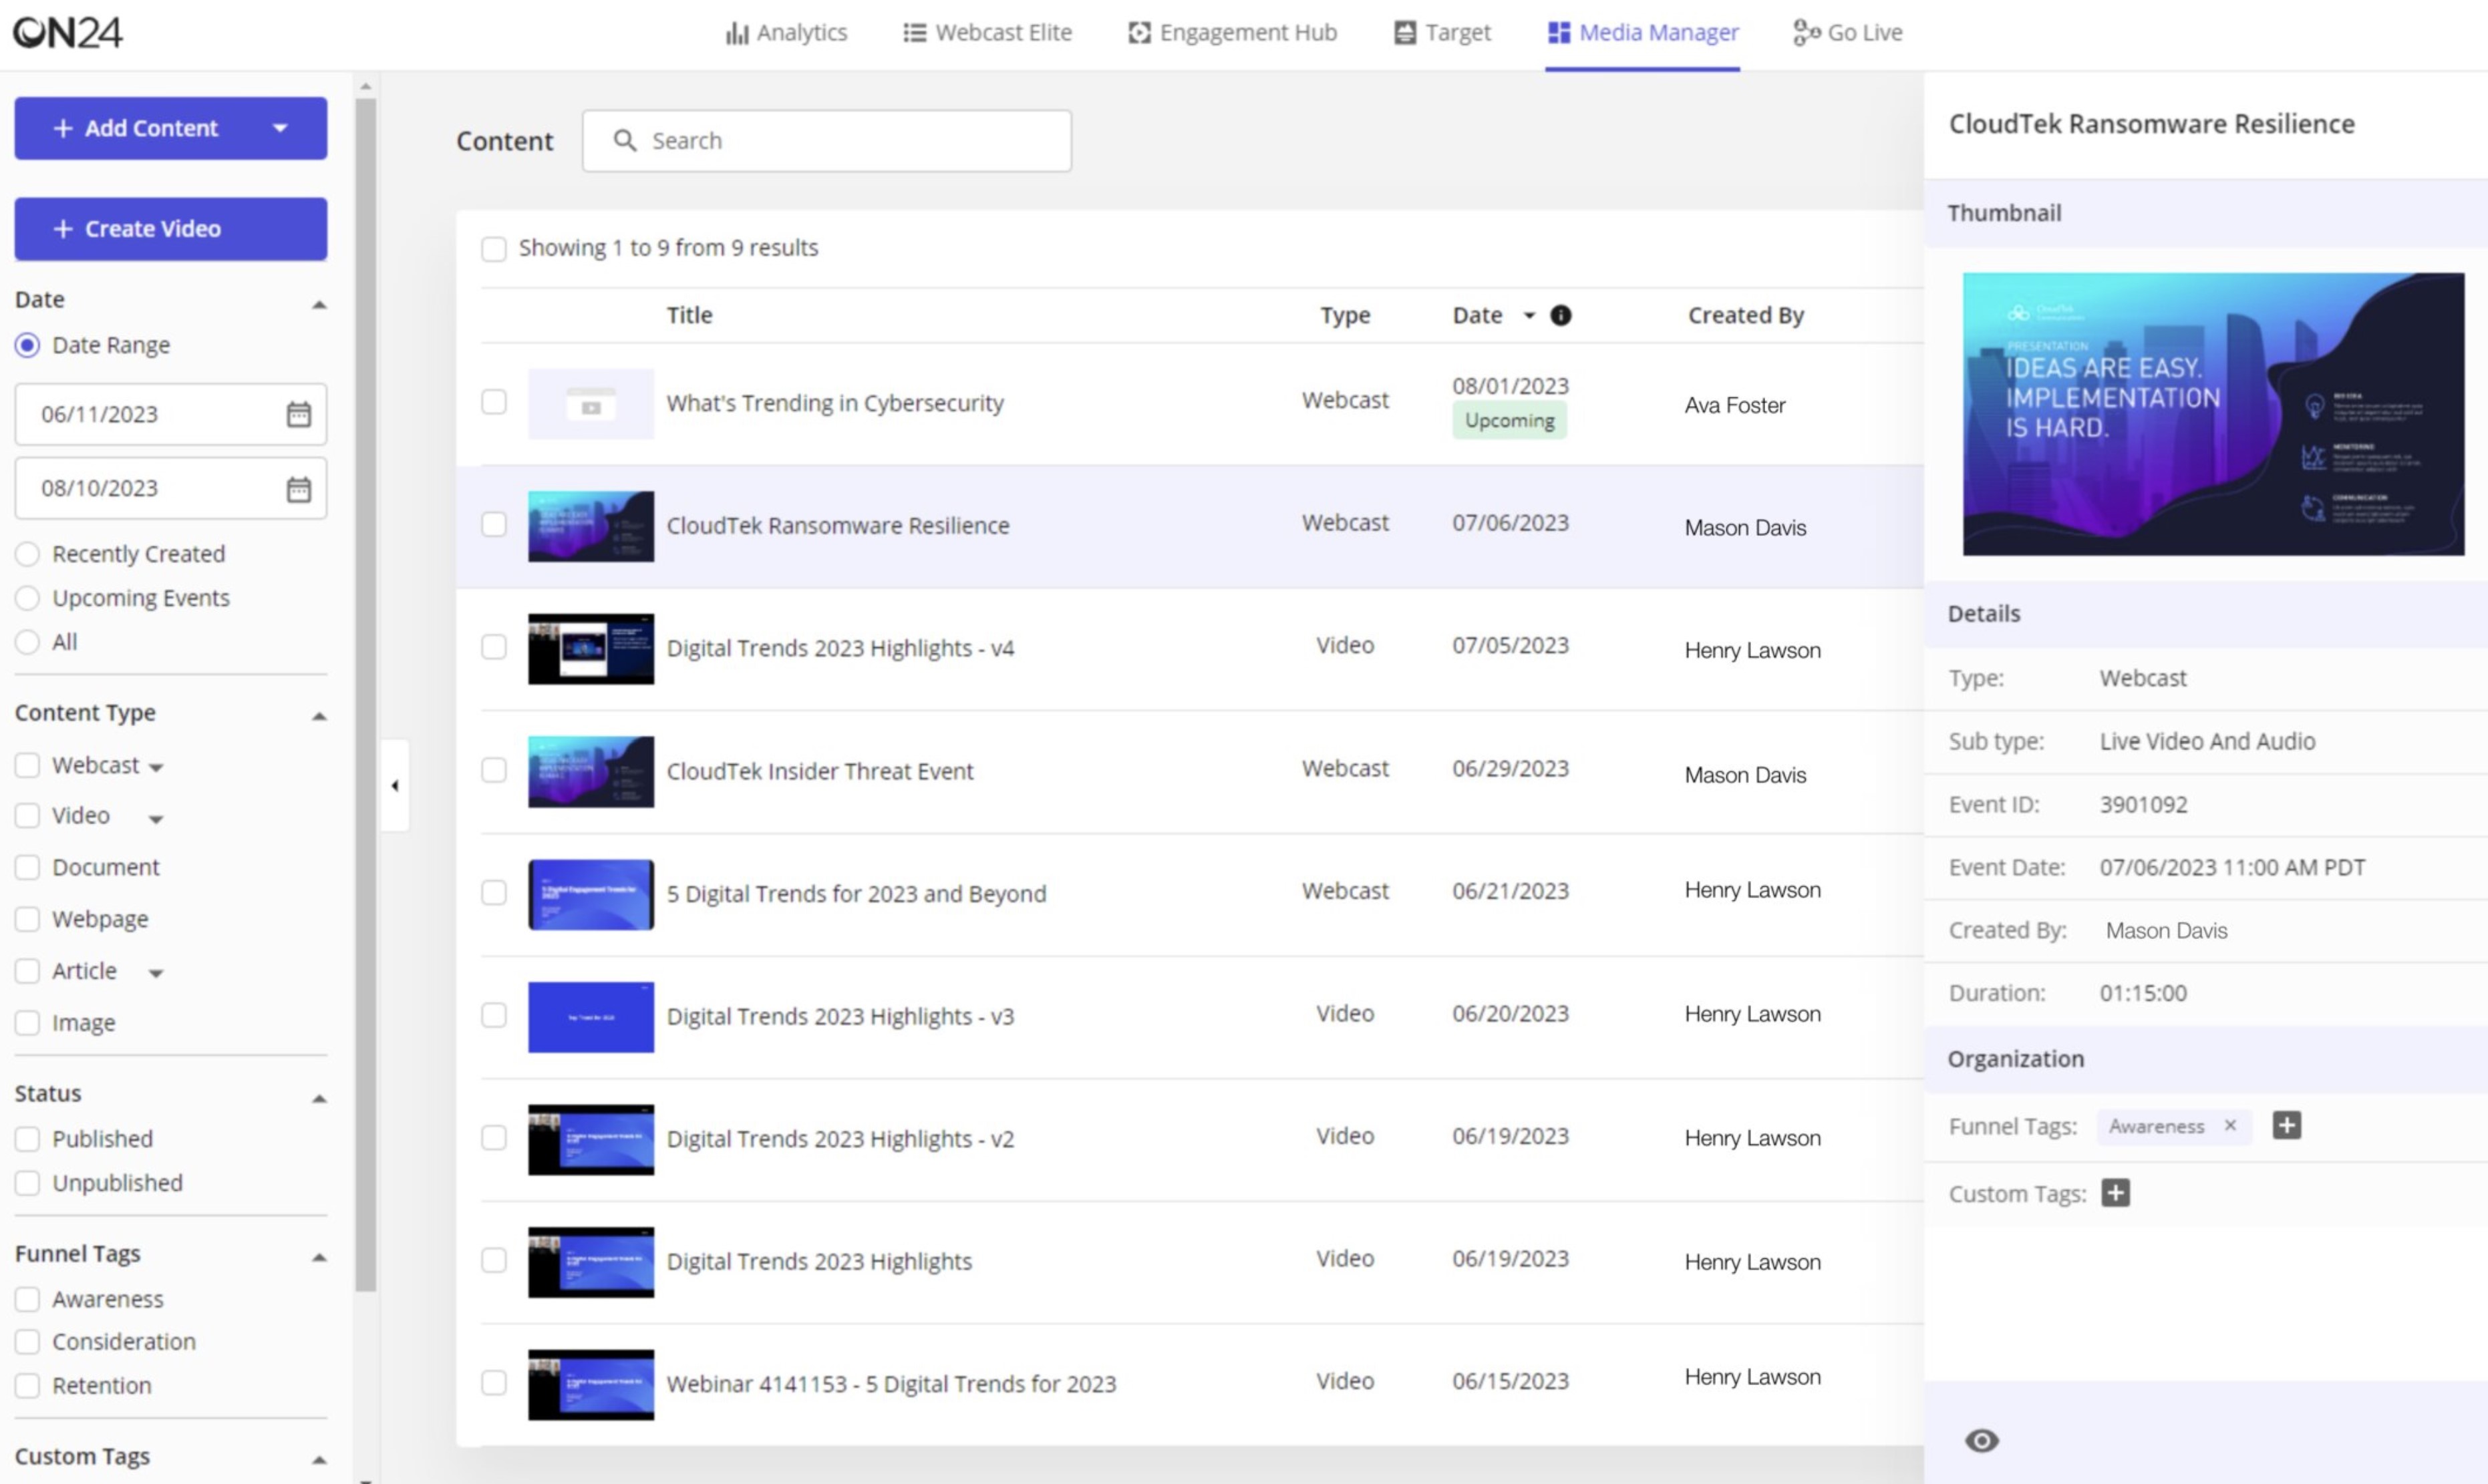Viewport: 2488px width, 1484px height.
Task: Click the Create Video button
Action: click(x=170, y=229)
